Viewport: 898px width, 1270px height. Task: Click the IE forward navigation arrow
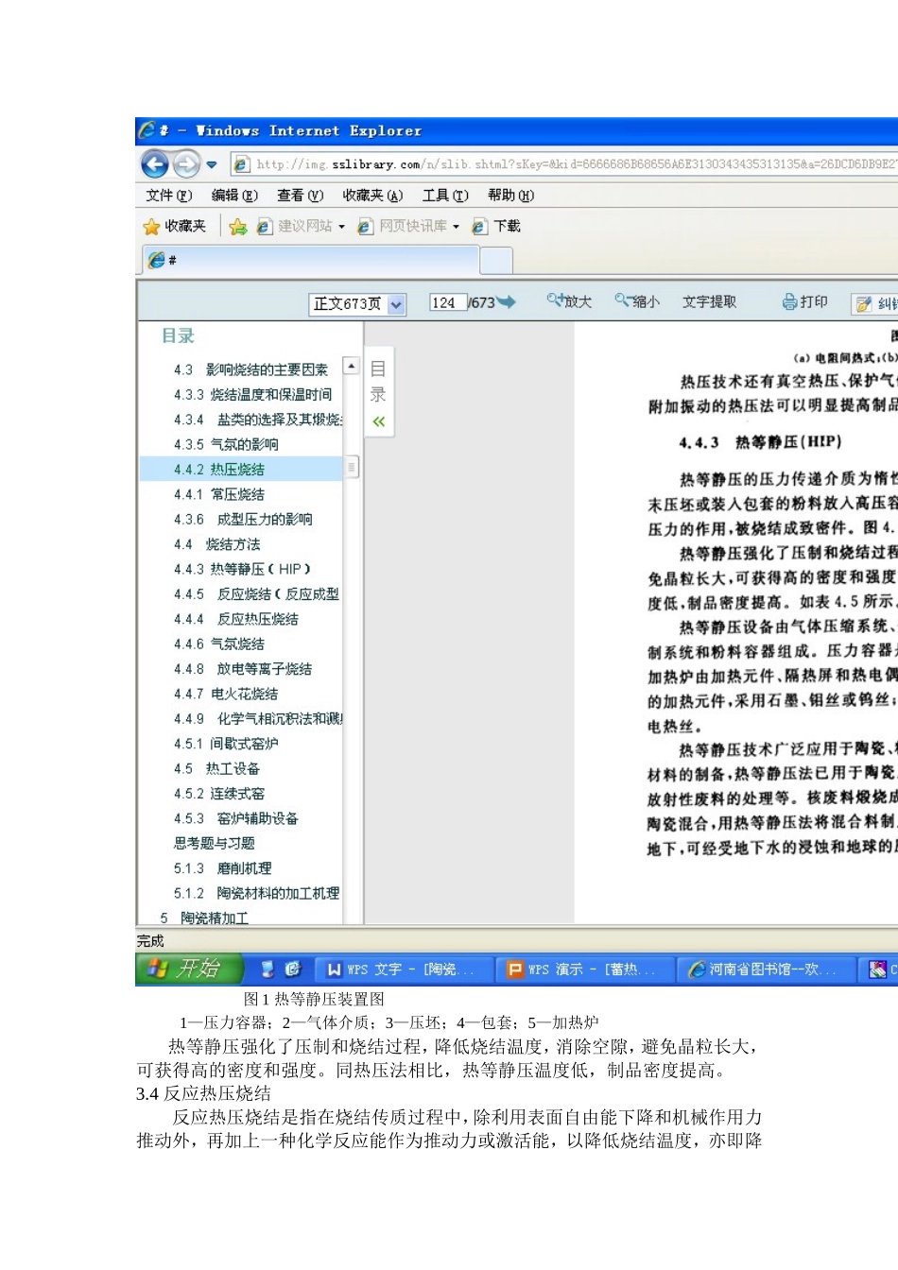[186, 164]
